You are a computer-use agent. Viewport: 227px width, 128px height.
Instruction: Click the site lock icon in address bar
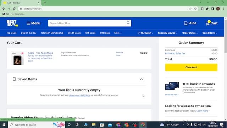pos(21,9)
